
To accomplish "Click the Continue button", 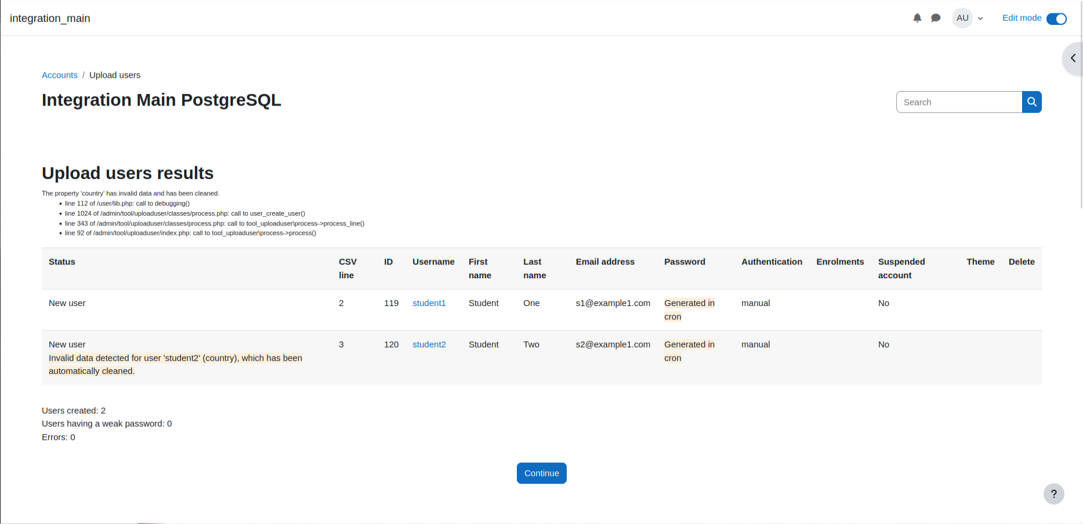I will tap(542, 473).
